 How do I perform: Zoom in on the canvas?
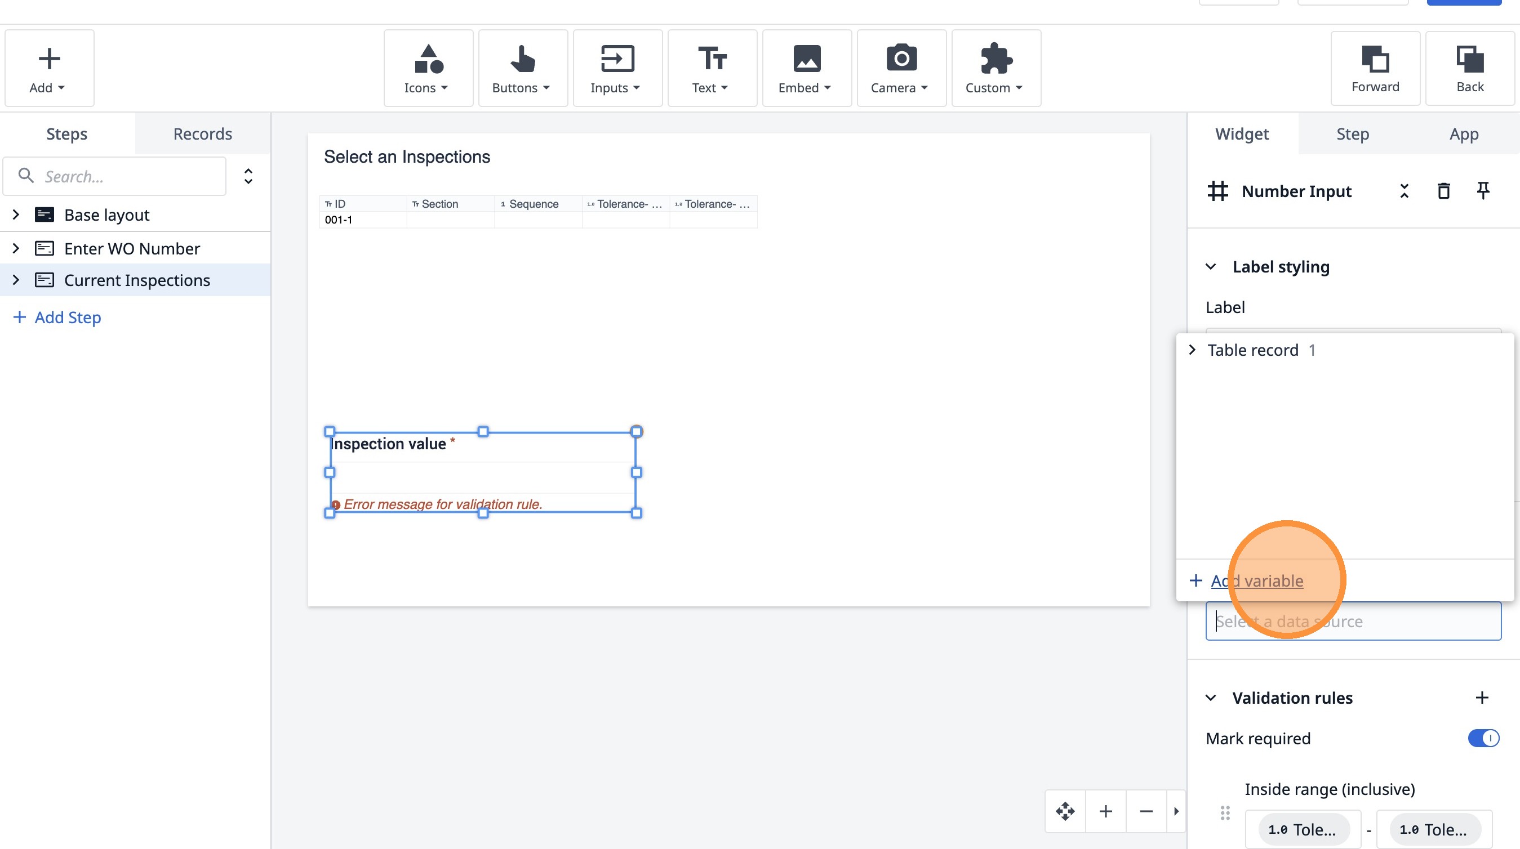[x=1106, y=811]
